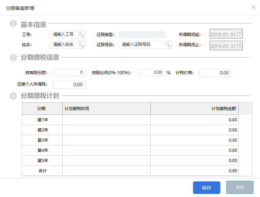Viewport: 260px width, 197px height.
Task: Click the 保存 button
Action: (x=207, y=188)
